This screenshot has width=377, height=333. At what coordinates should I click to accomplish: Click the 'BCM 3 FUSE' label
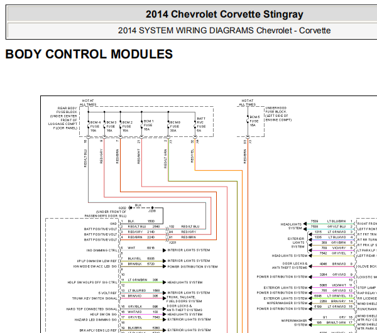coord(111,126)
